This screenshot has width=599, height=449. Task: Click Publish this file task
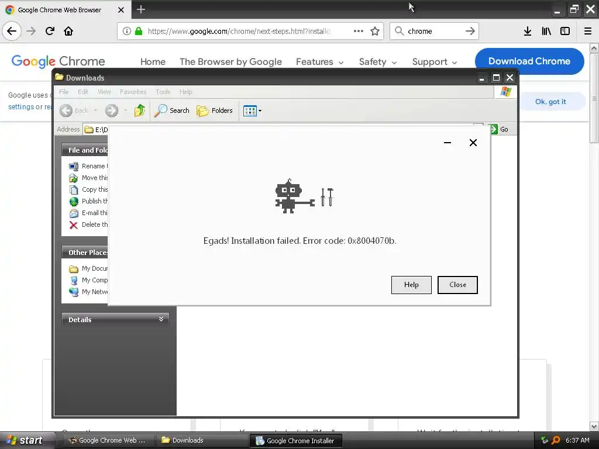pos(88,201)
